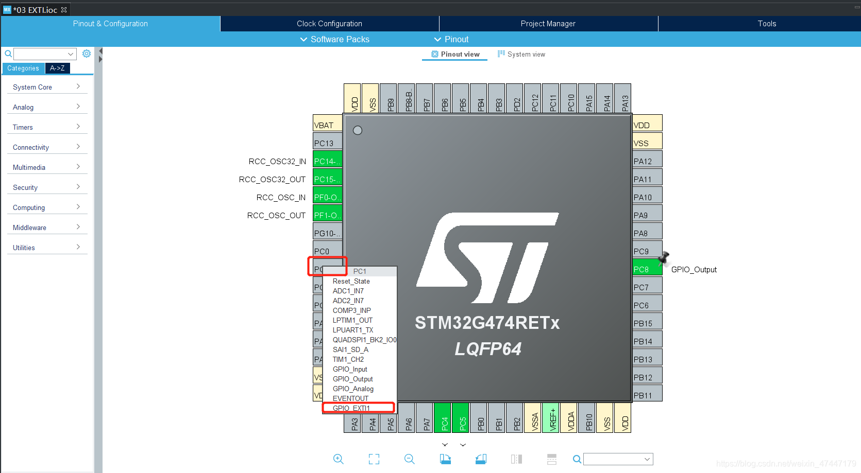
Task: Click the PC13 pin on the chip
Action: [x=328, y=141]
